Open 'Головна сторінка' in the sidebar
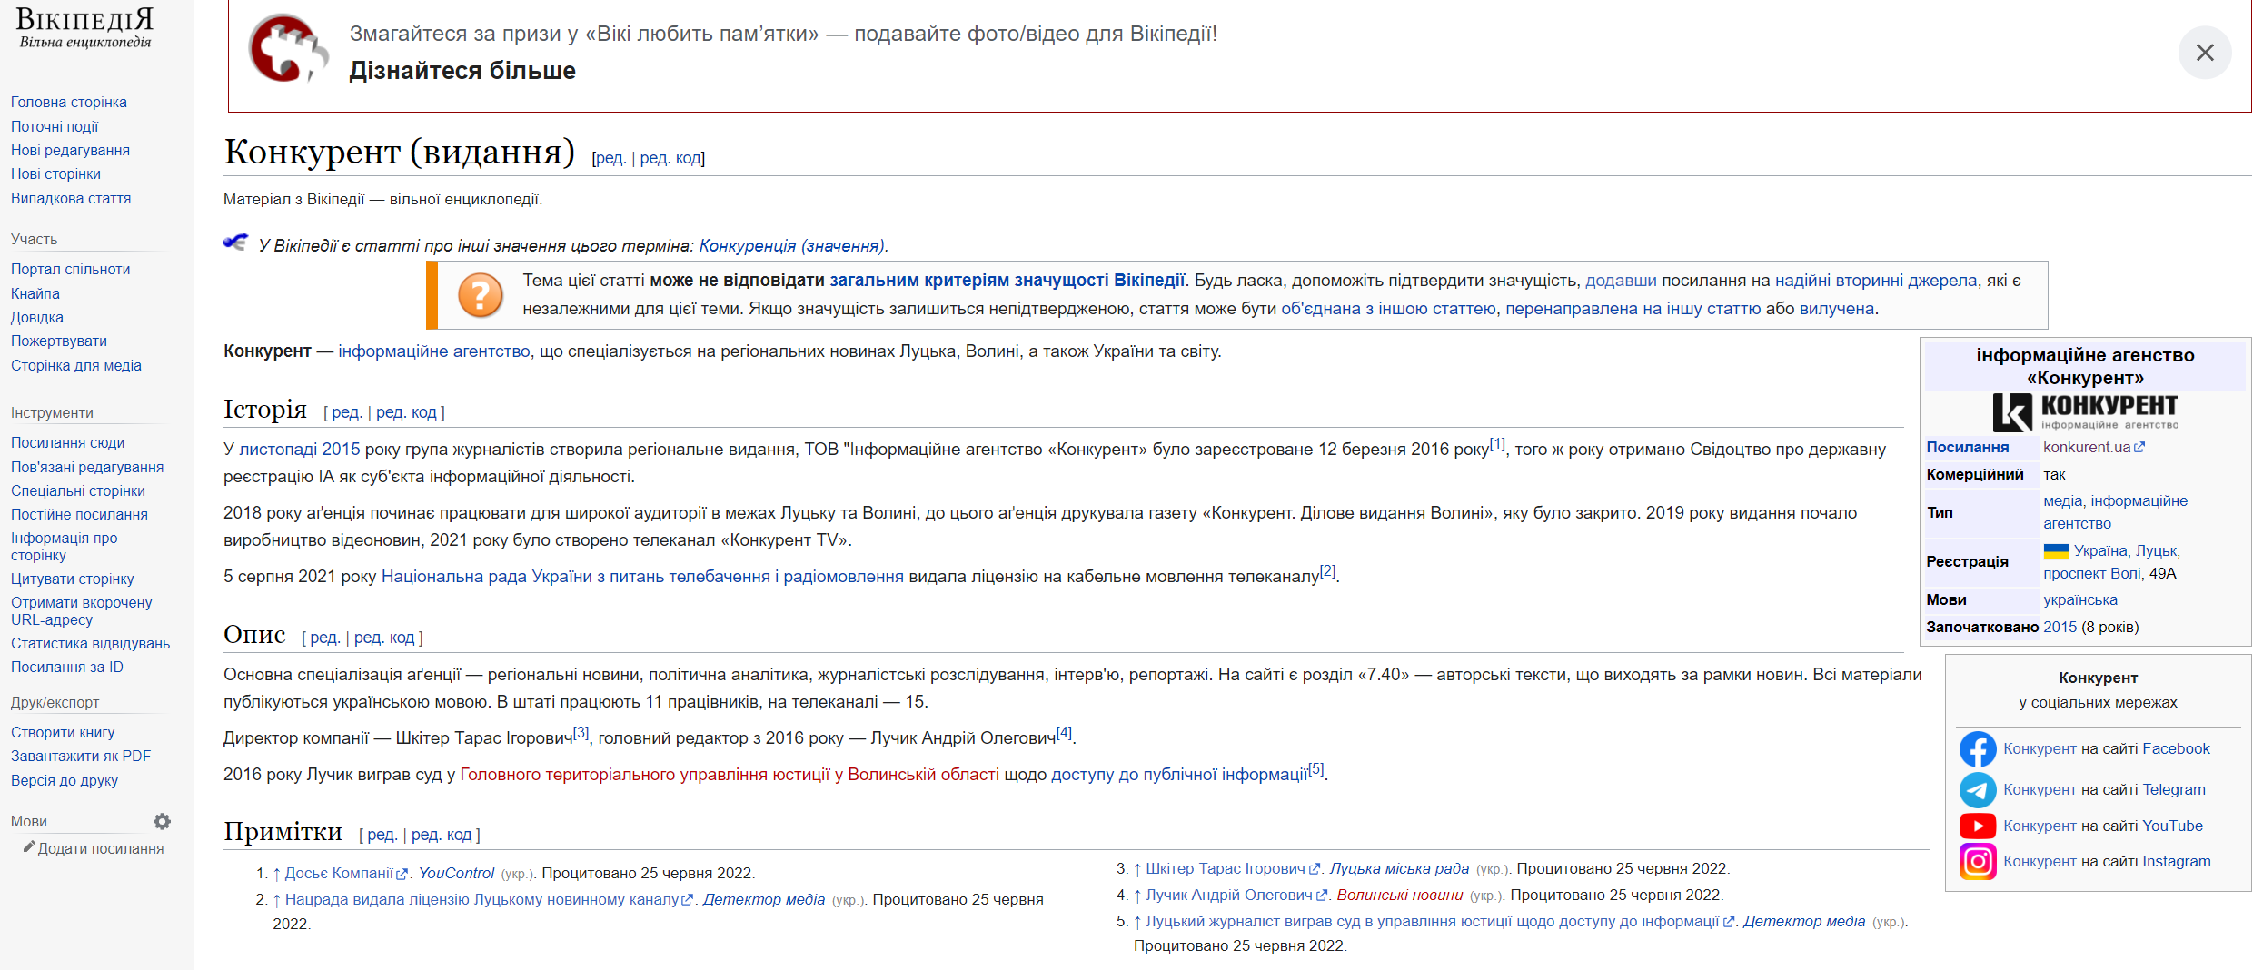Screen dimensions: 2263x970 pos(69,103)
